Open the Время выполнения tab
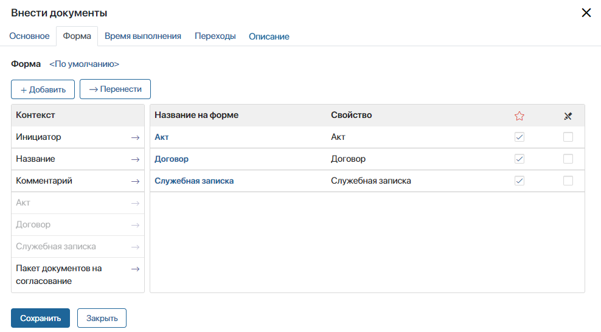 143,36
